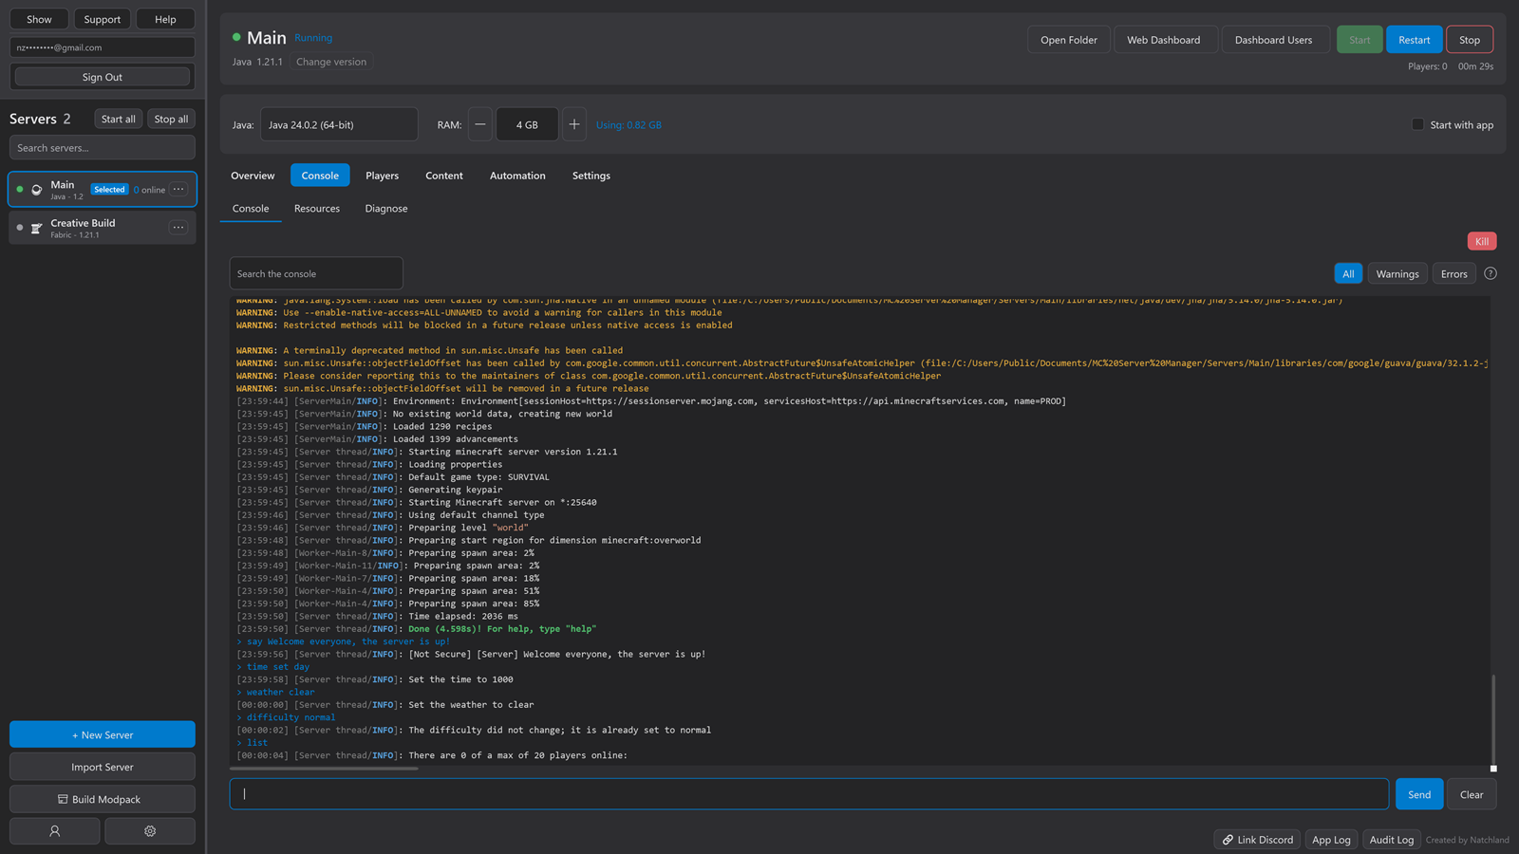Switch to the Overview tab
Viewport: 1519px width, 854px height.
tap(253, 176)
